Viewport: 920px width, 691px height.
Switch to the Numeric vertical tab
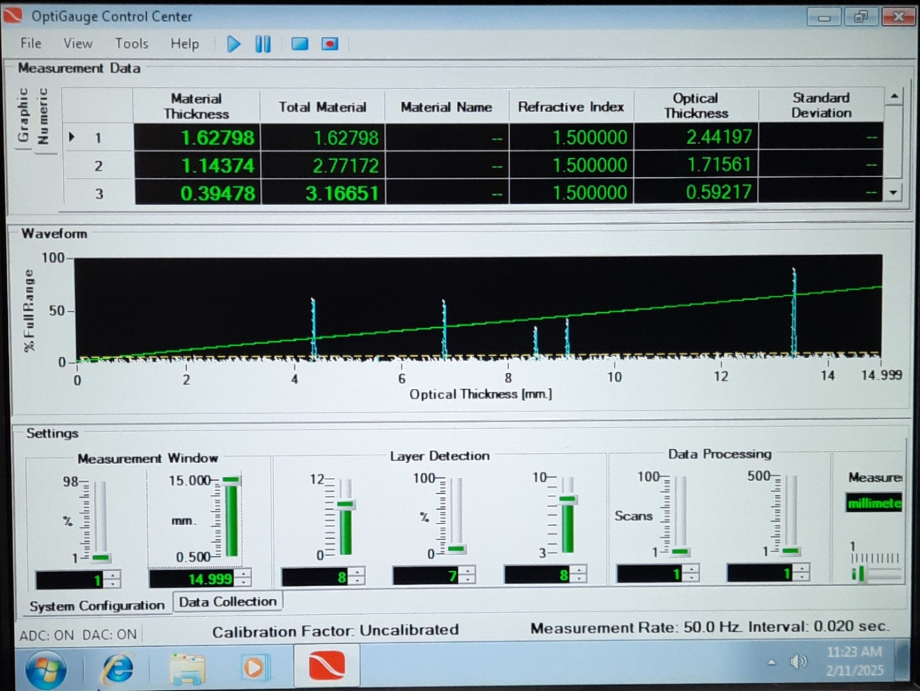pos(43,116)
